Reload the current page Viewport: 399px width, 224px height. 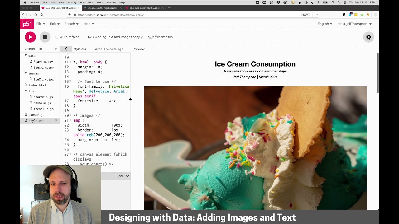point(36,15)
